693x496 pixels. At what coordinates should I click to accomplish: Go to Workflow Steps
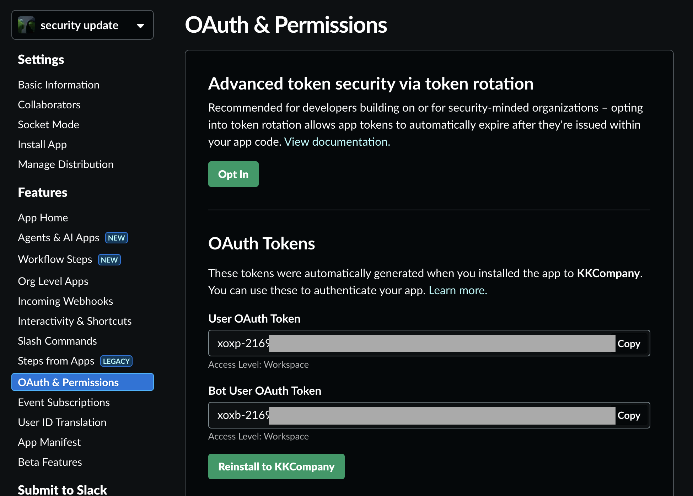55,259
